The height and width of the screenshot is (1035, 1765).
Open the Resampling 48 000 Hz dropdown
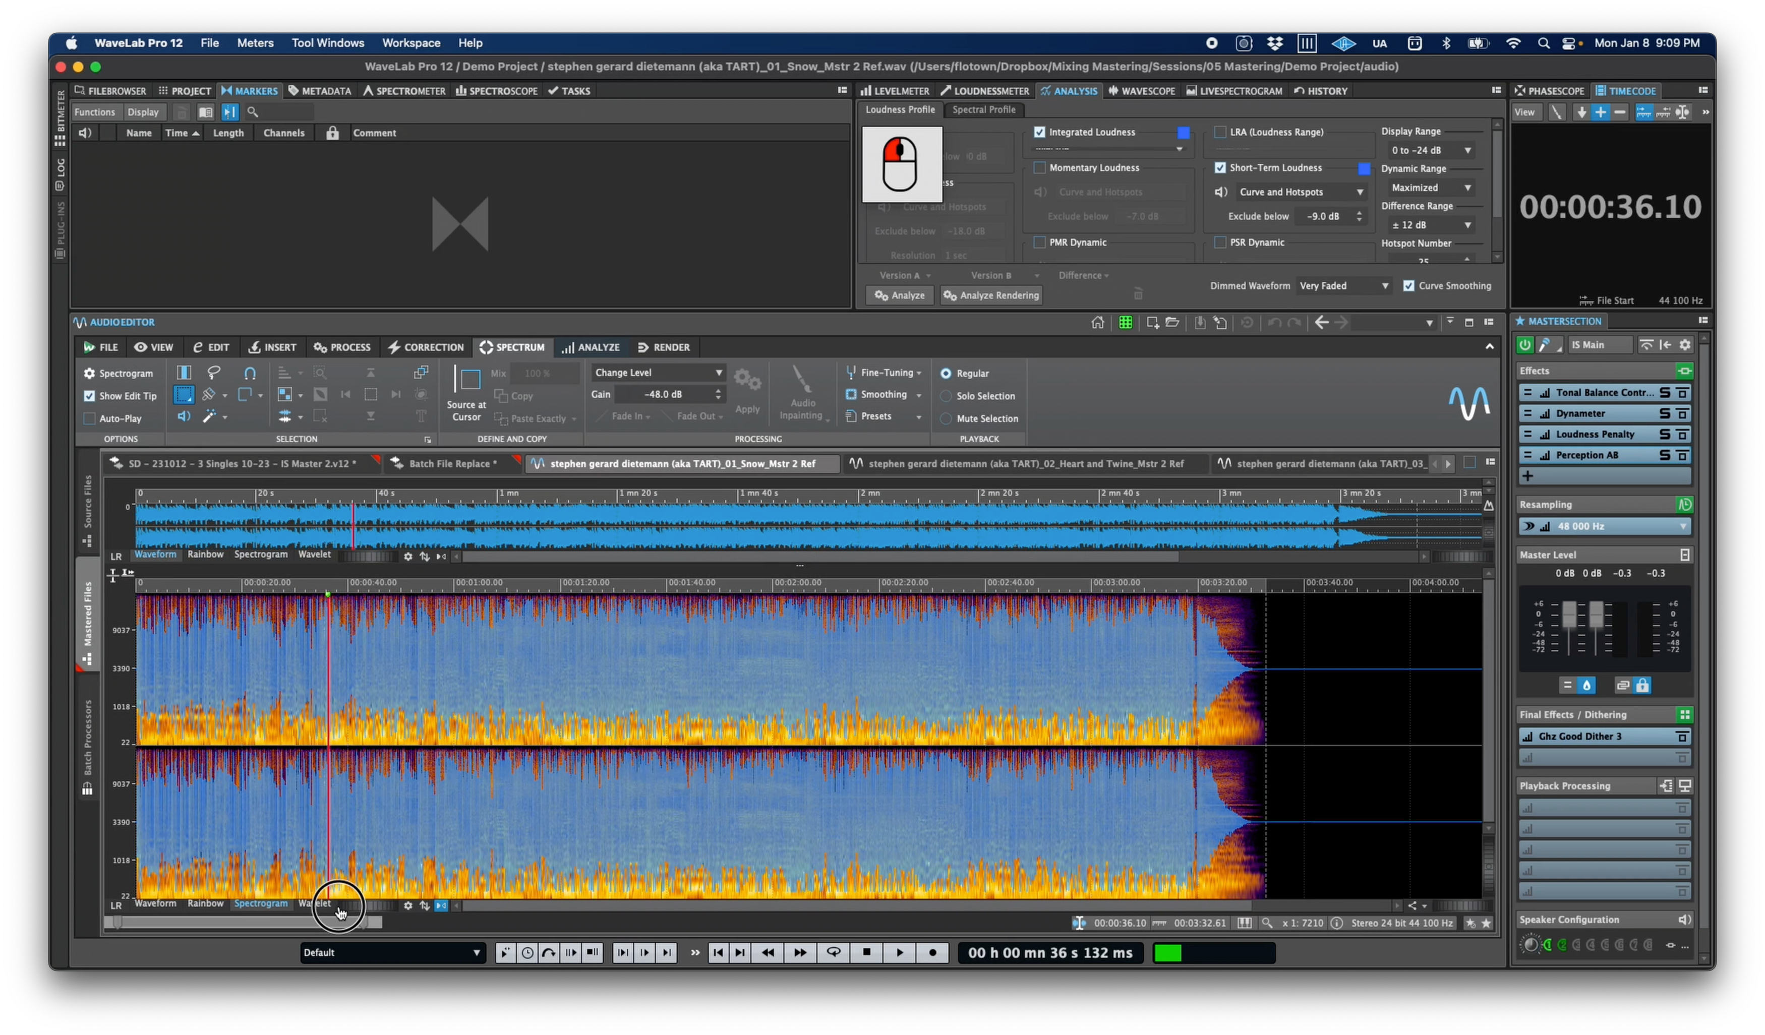(x=1604, y=526)
